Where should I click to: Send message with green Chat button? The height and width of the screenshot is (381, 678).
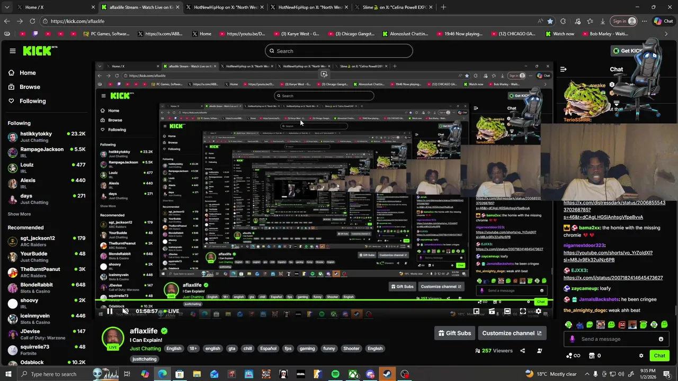click(659, 356)
